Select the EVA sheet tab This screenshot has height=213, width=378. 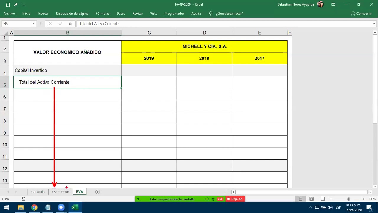pyautogui.click(x=79, y=192)
